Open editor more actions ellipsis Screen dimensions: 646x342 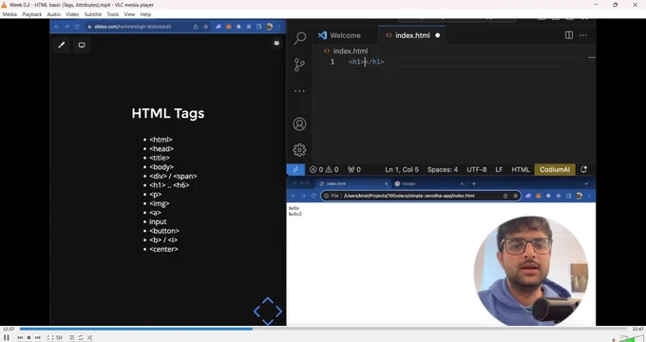pos(583,35)
